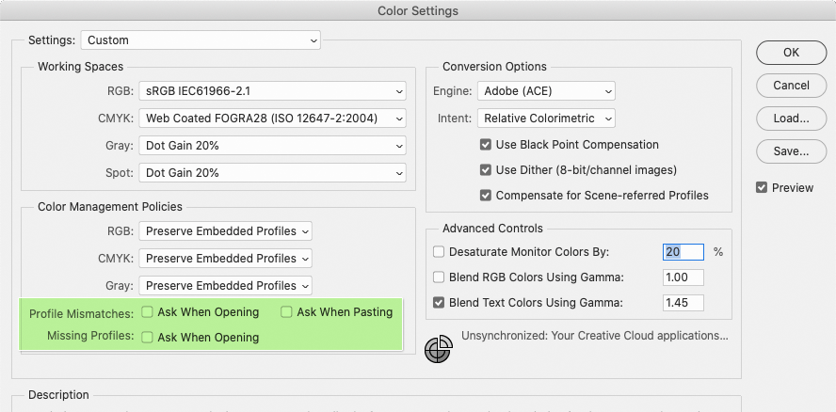Turn on Desaturate Monitor Colors By
836x412 pixels.
[439, 252]
